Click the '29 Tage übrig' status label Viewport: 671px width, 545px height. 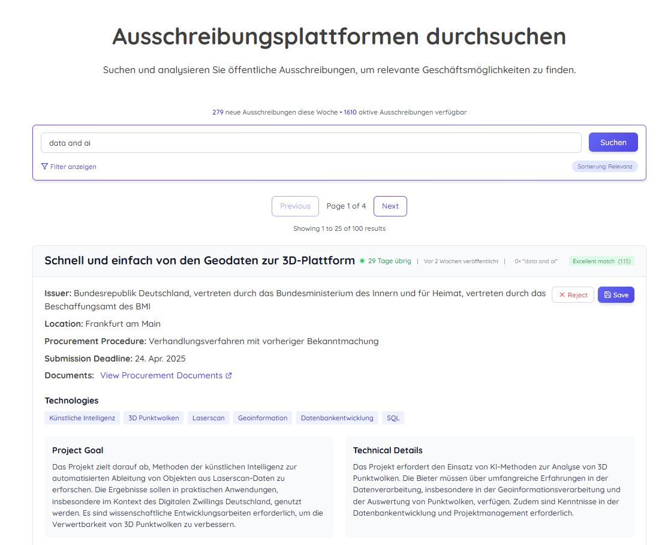click(x=389, y=261)
